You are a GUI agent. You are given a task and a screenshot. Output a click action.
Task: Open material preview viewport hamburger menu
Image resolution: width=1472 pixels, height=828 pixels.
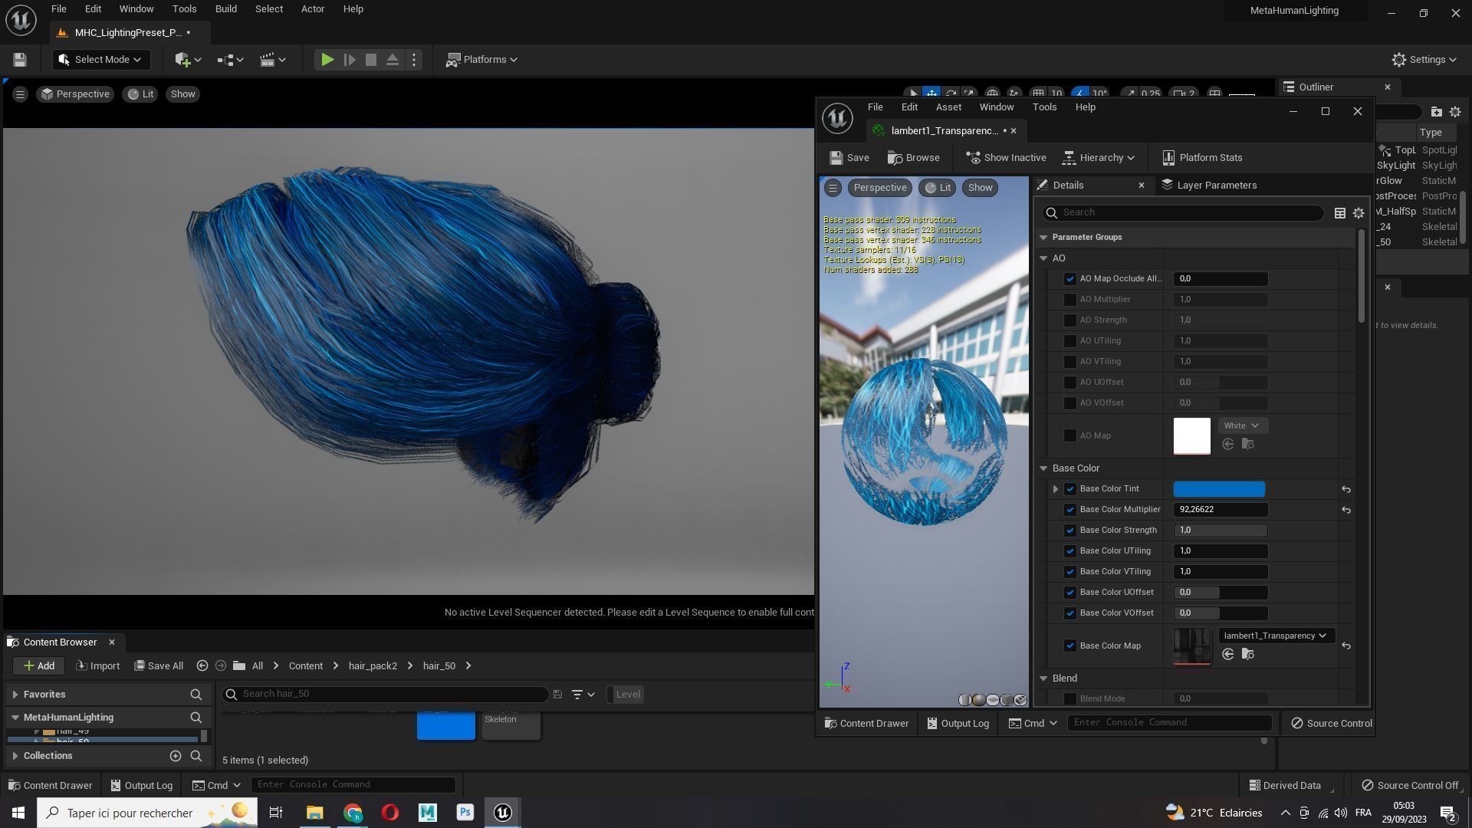click(x=833, y=188)
